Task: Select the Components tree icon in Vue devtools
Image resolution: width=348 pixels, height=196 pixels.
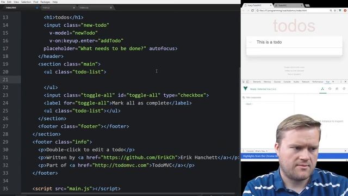Action: click(322, 89)
